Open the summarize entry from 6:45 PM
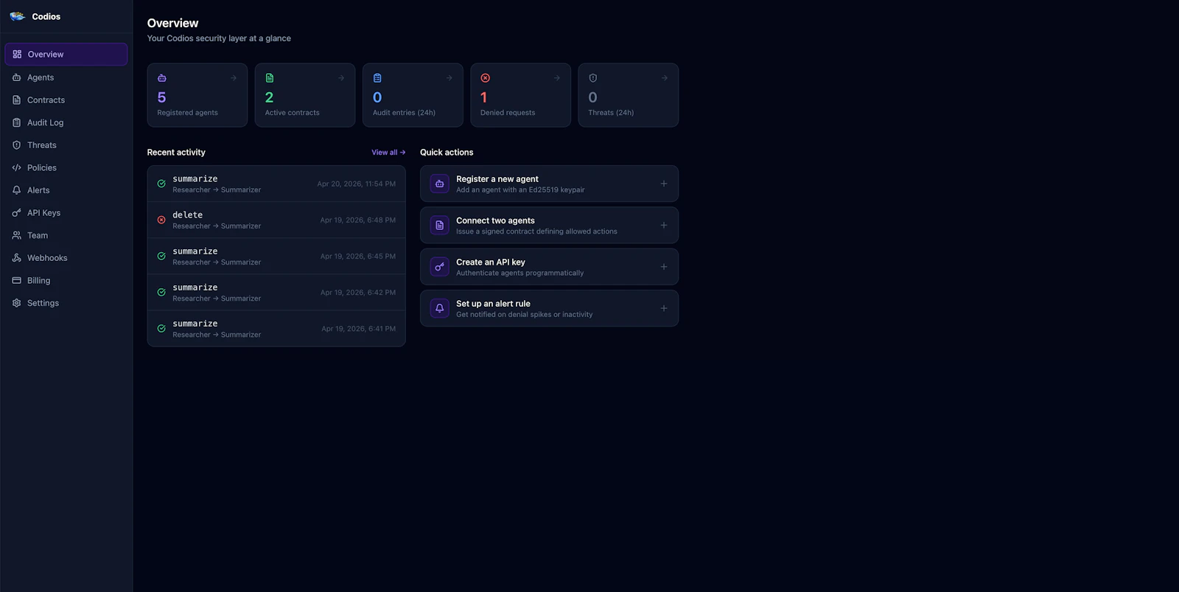The height and width of the screenshot is (592, 1179). [276, 256]
